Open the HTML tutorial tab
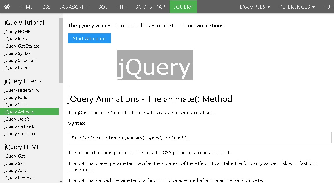334x183 pixels. 26,7
